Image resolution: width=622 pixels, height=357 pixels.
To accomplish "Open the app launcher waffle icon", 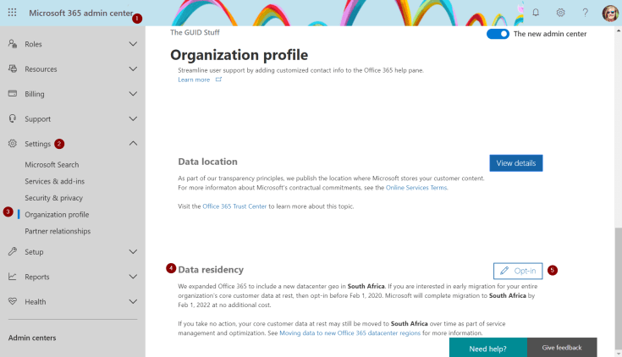I will [13, 13].
